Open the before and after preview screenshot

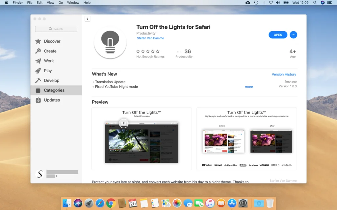246,139
